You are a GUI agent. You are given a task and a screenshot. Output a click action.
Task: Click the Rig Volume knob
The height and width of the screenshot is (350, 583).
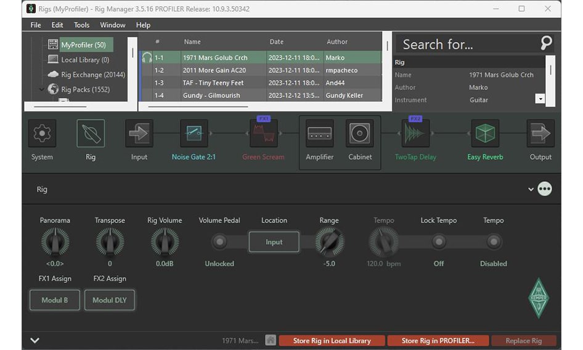pos(165,242)
